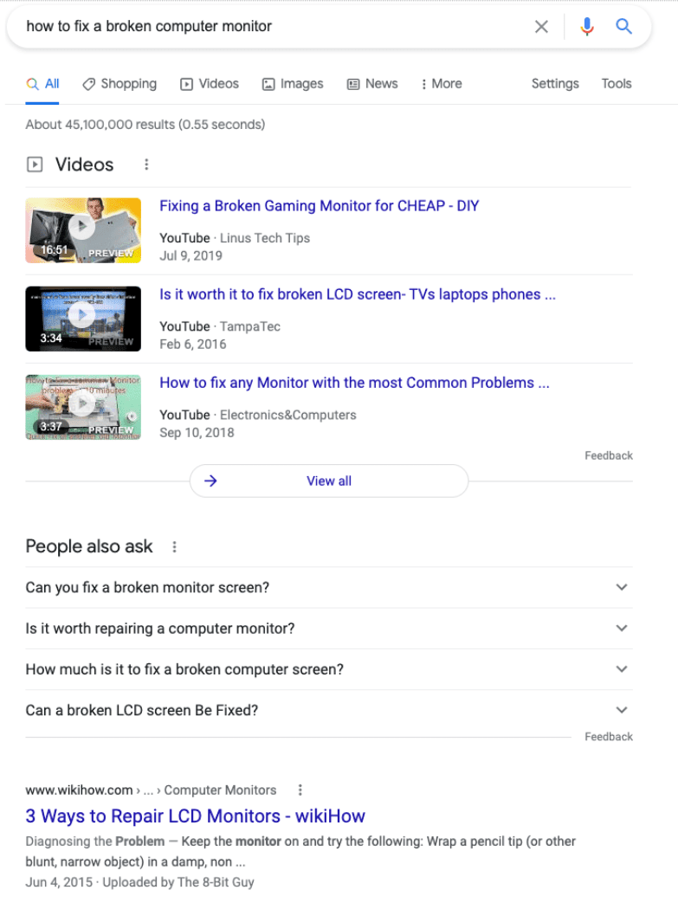This screenshot has width=678, height=903.
Task: Open 'Fixing a Broken Gaming Monitor for CHEAP' link
Action: (x=320, y=206)
